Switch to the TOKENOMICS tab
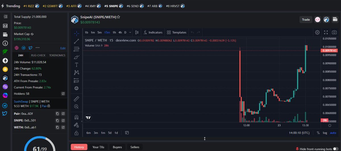341x151 pixels. point(57,55)
